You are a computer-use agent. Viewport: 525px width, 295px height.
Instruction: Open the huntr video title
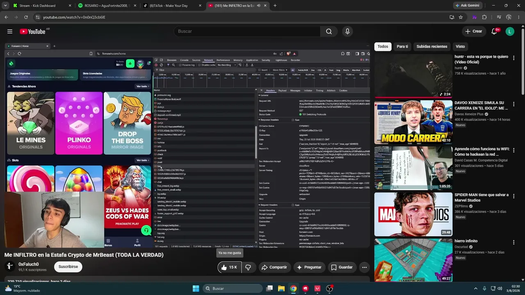pos(481,59)
